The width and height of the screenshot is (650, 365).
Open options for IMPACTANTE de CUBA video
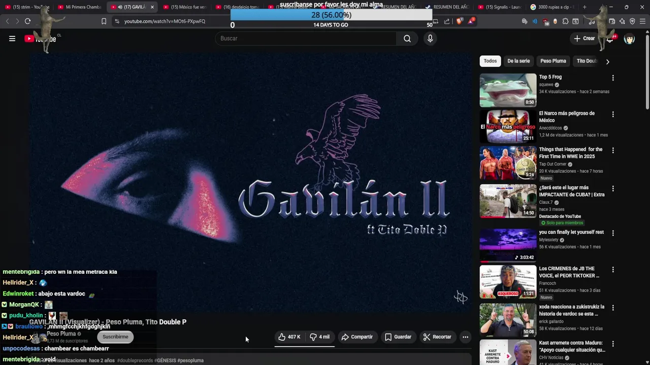point(613,189)
